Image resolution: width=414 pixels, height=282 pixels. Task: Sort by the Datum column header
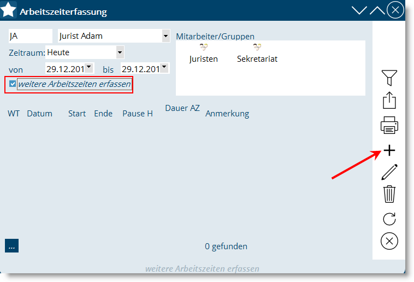40,113
